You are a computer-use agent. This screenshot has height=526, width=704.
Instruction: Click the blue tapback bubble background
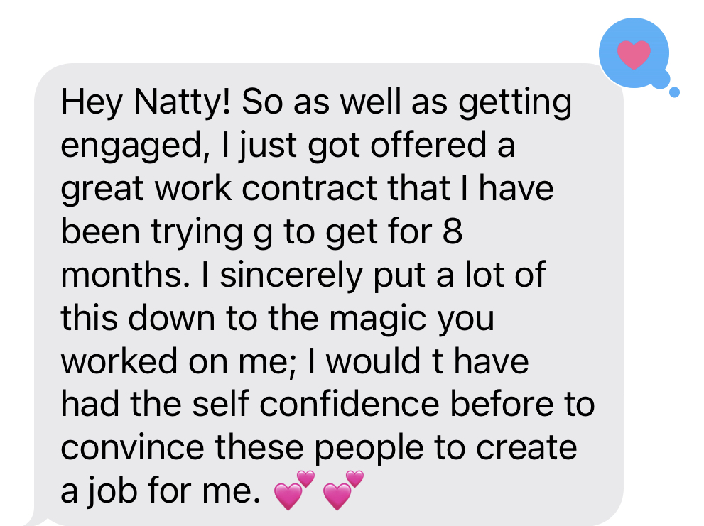click(634, 53)
